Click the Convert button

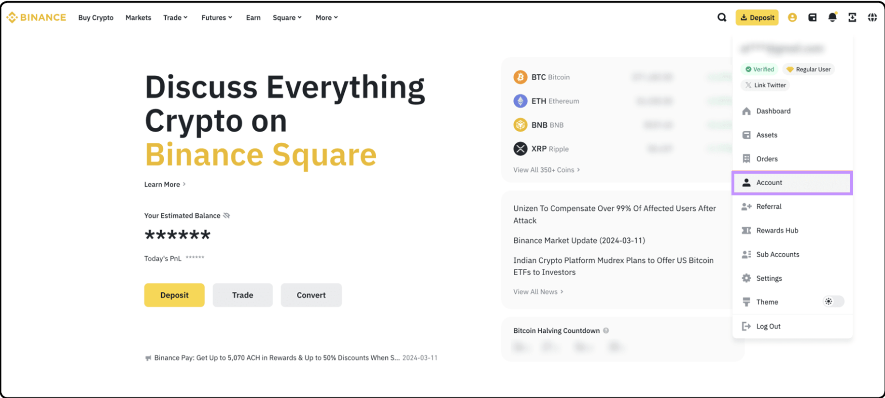(x=311, y=295)
